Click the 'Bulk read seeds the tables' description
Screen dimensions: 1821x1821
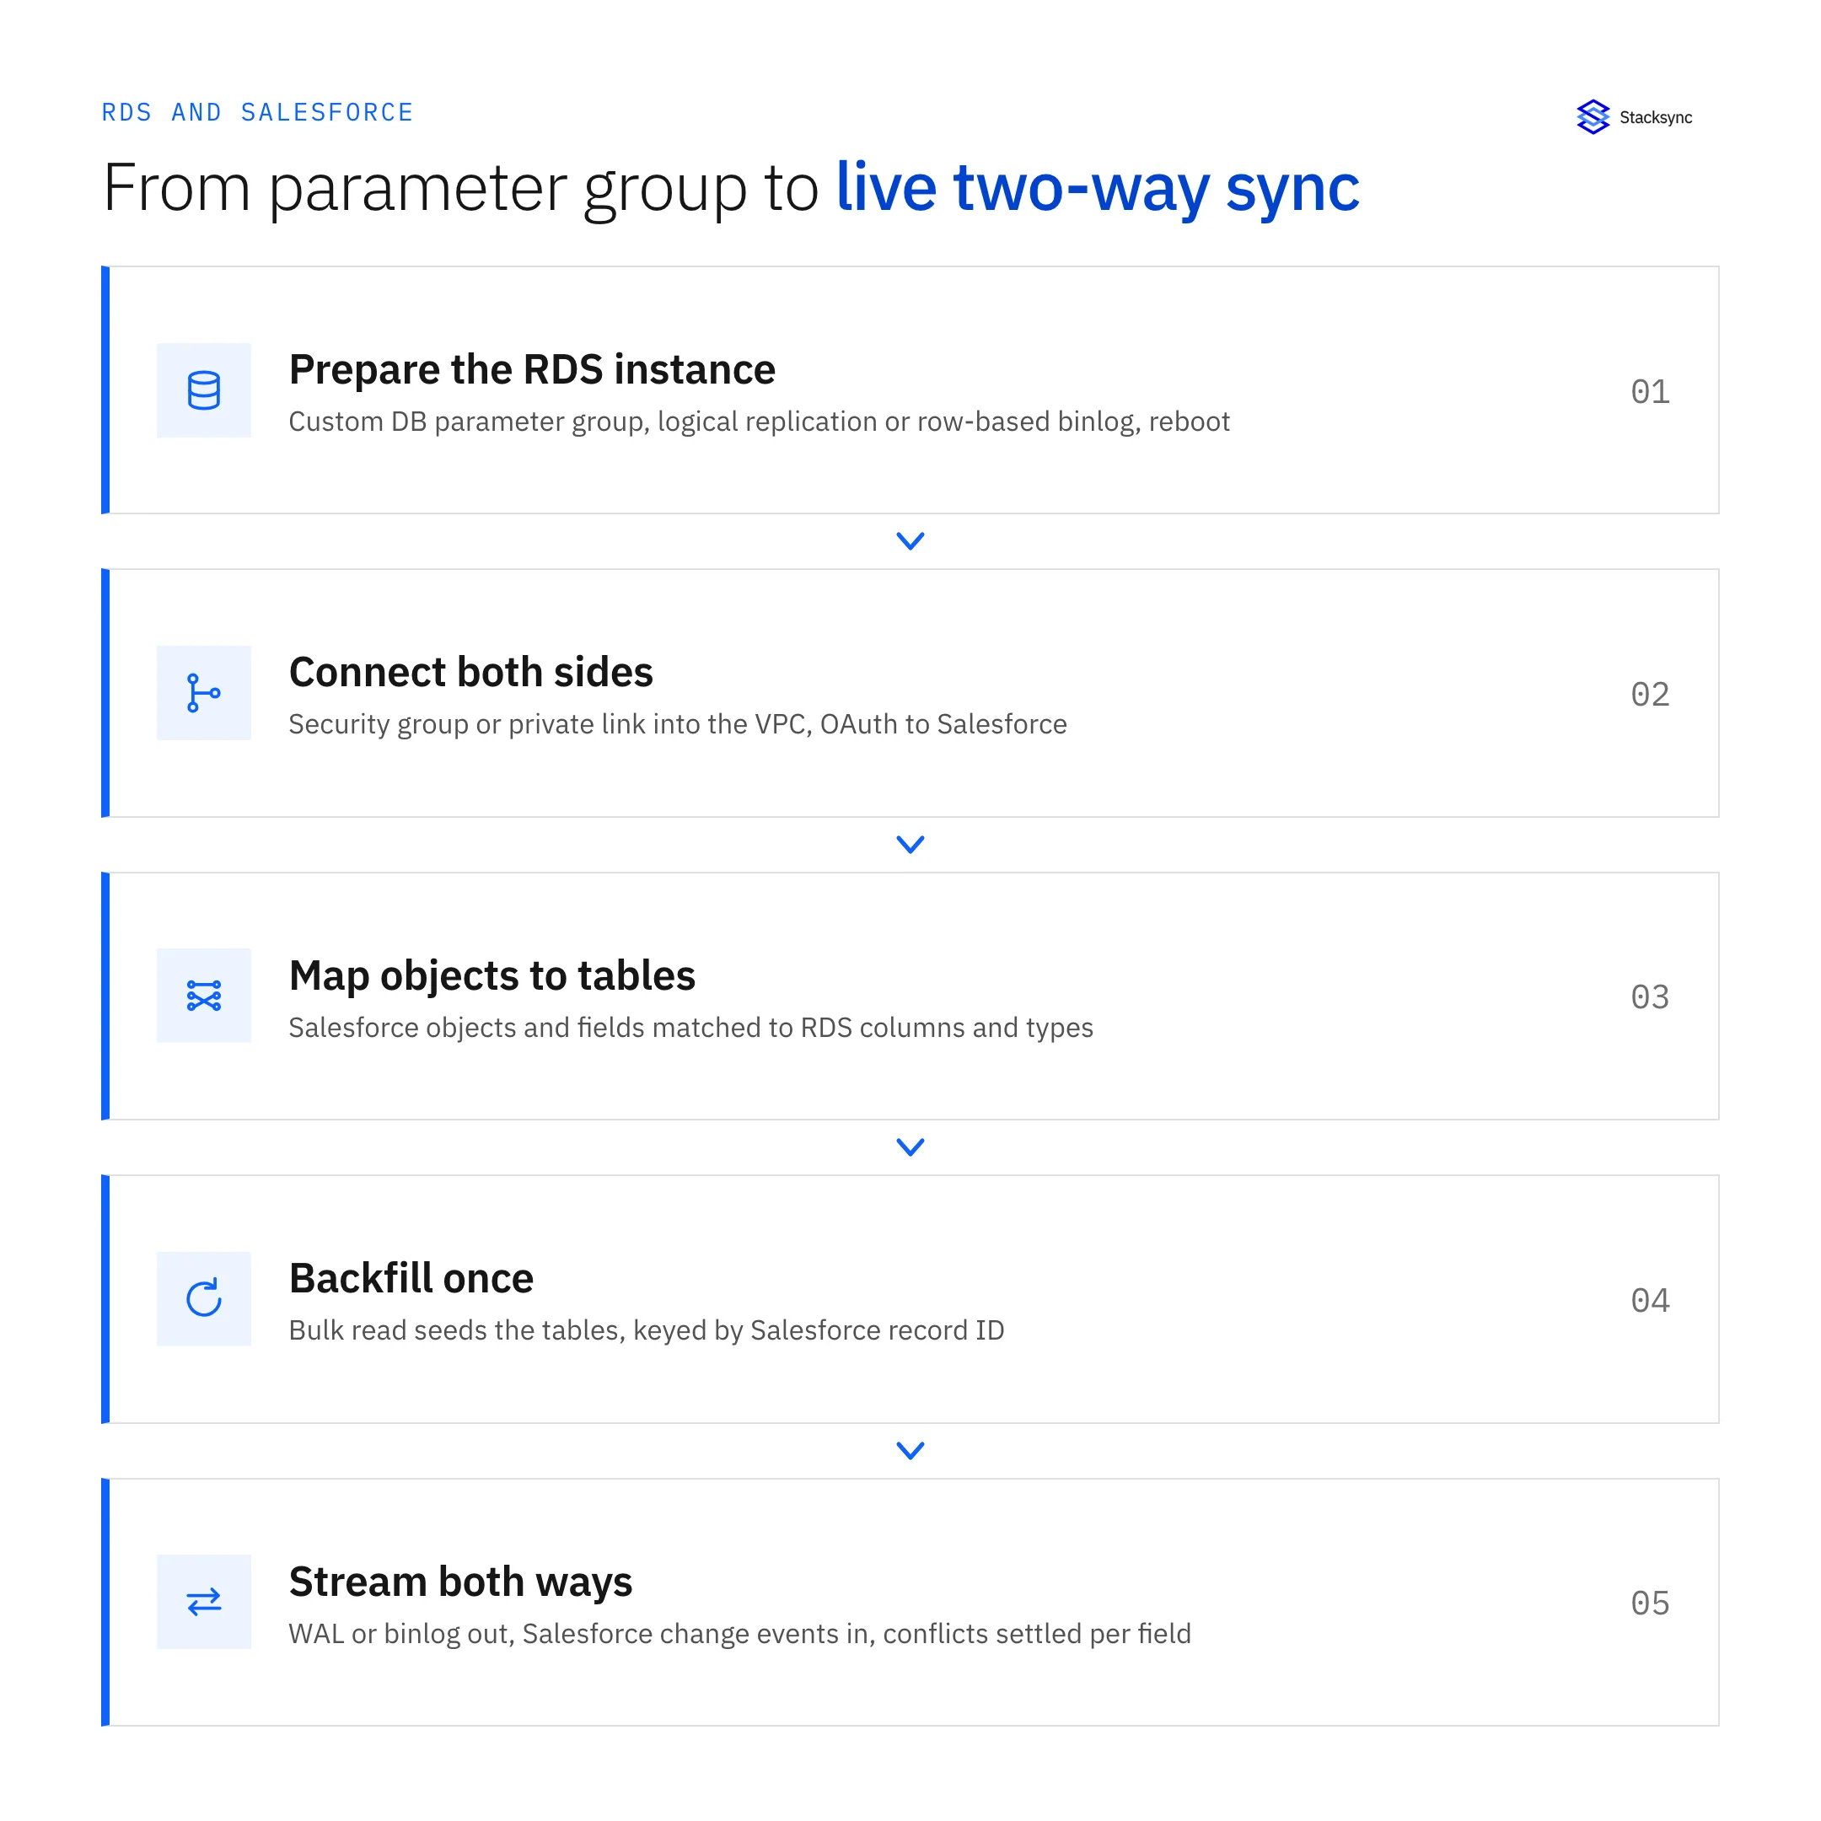click(x=647, y=1330)
